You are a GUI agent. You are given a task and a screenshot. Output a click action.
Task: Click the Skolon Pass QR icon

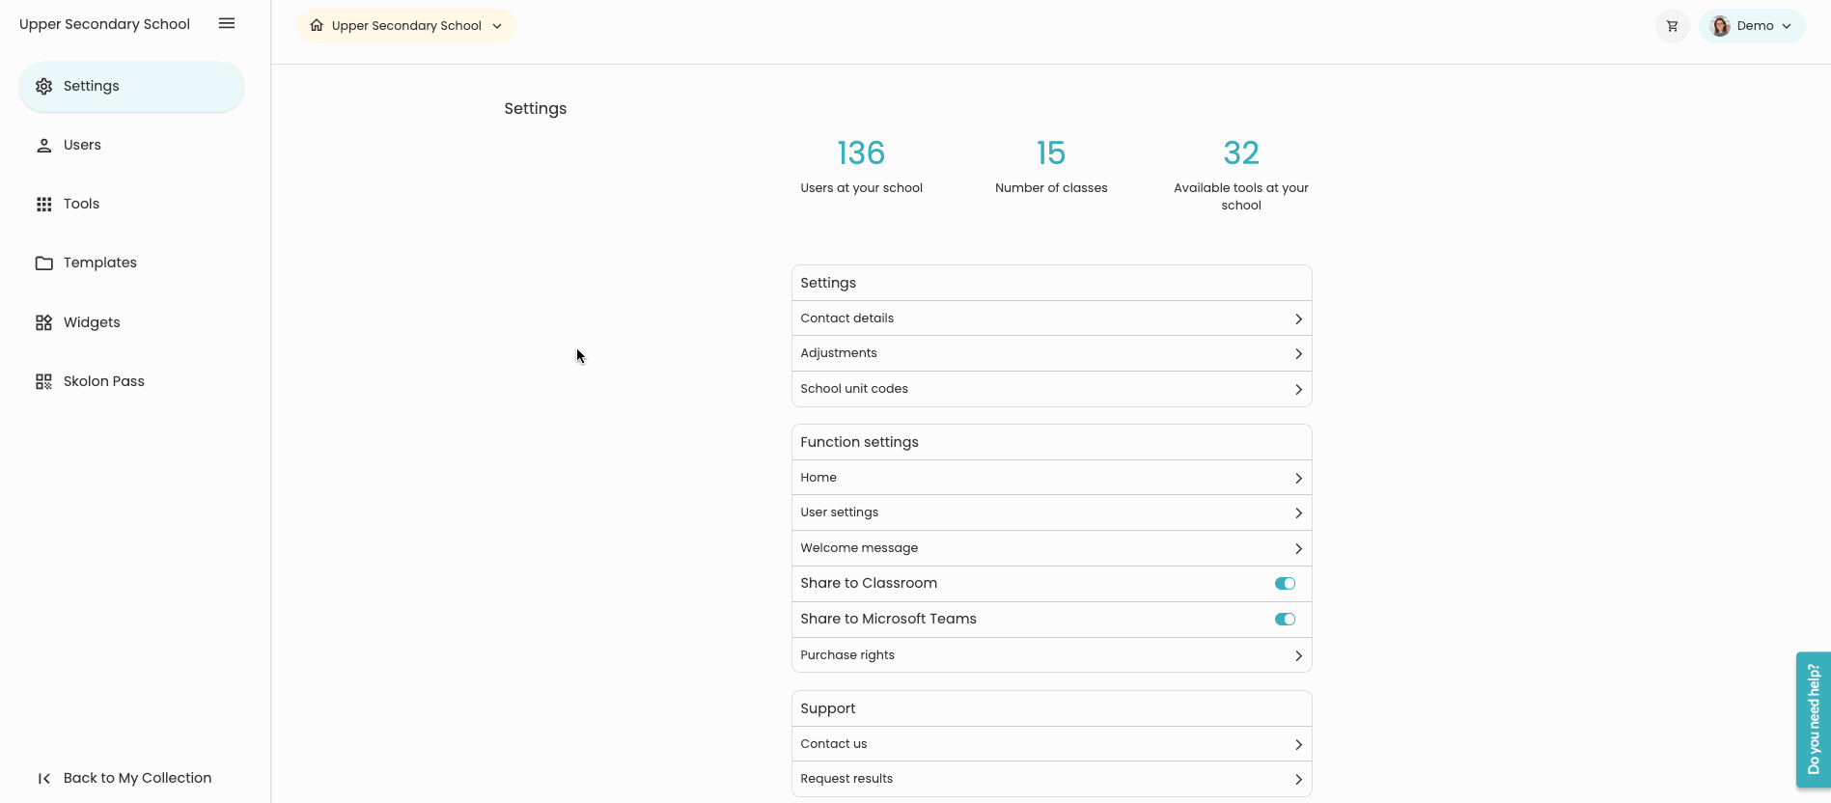pos(43,382)
